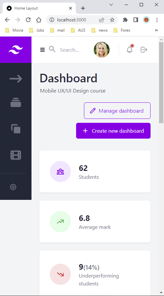View site information icon
164x296 pixels.
51,20
